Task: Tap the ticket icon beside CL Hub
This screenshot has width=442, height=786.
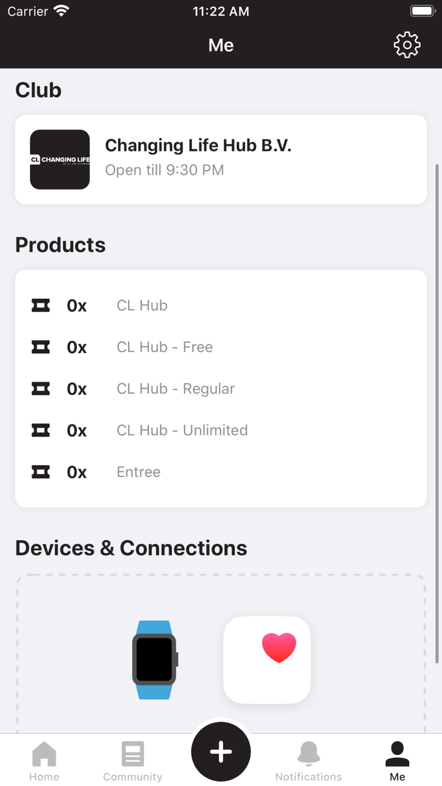Action: click(x=41, y=306)
